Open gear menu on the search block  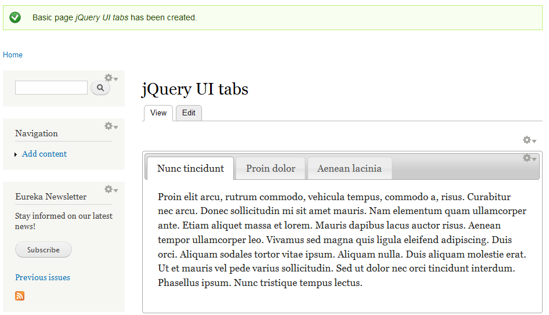point(110,78)
